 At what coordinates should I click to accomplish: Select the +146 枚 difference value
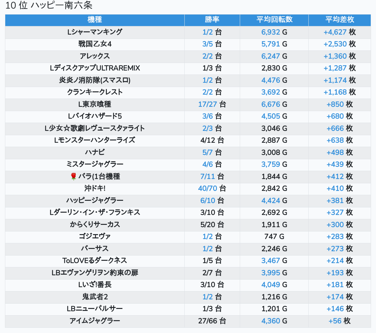click(339, 309)
